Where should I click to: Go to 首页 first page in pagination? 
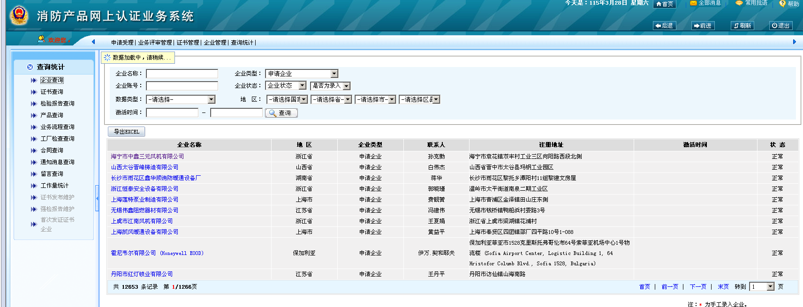[x=644, y=287]
